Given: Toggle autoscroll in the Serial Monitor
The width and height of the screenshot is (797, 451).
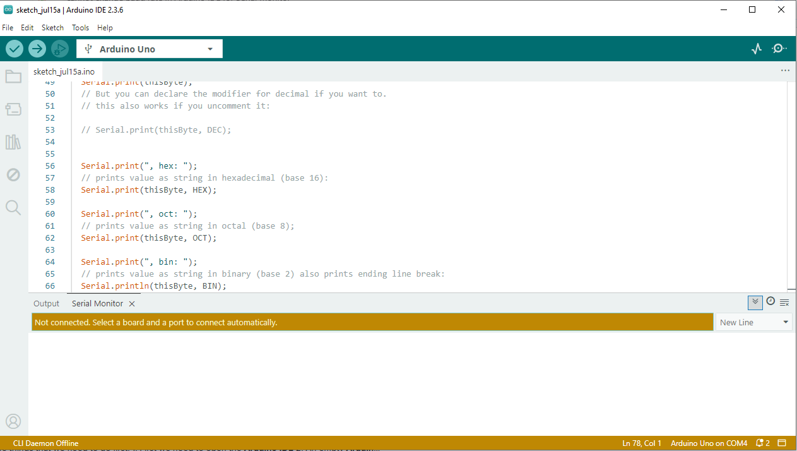Looking at the screenshot, I should pos(755,303).
